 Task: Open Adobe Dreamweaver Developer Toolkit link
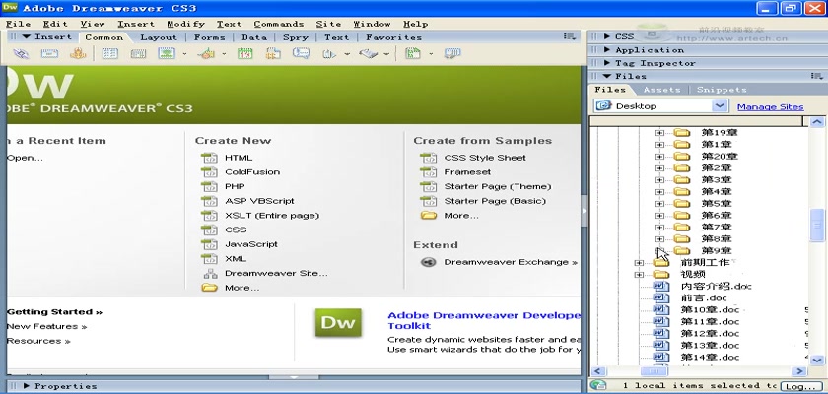[x=484, y=320]
